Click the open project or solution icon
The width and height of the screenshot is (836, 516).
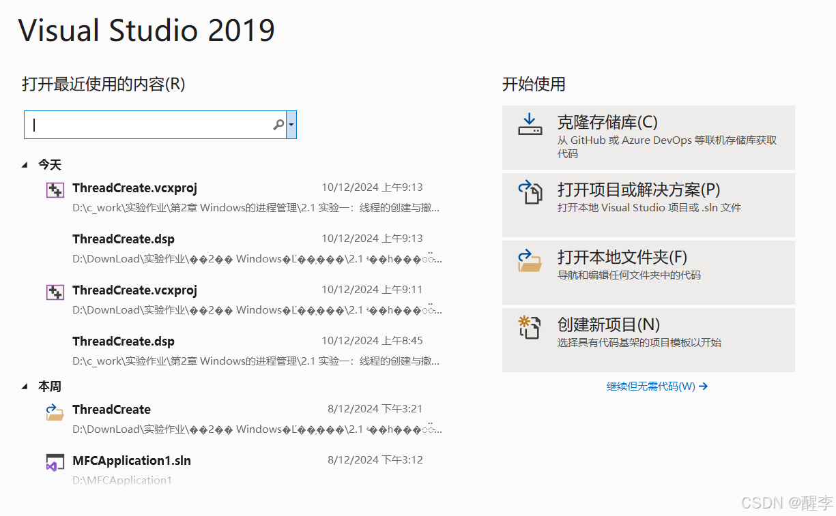pos(530,192)
